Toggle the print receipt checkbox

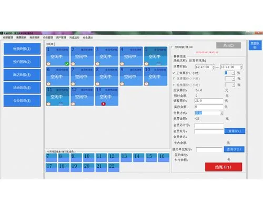[173, 47]
